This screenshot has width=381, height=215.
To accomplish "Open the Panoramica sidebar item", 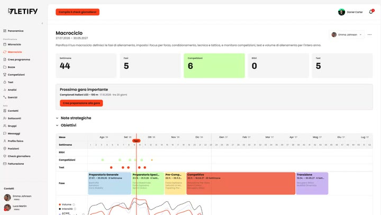I will (13, 31).
